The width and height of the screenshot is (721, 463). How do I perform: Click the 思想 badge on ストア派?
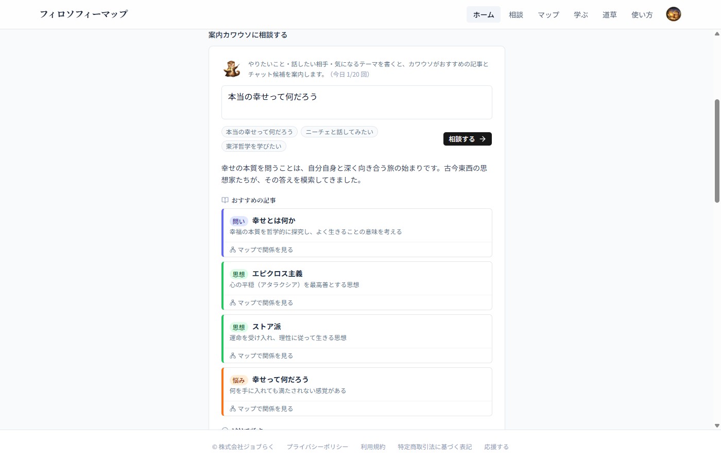click(239, 327)
